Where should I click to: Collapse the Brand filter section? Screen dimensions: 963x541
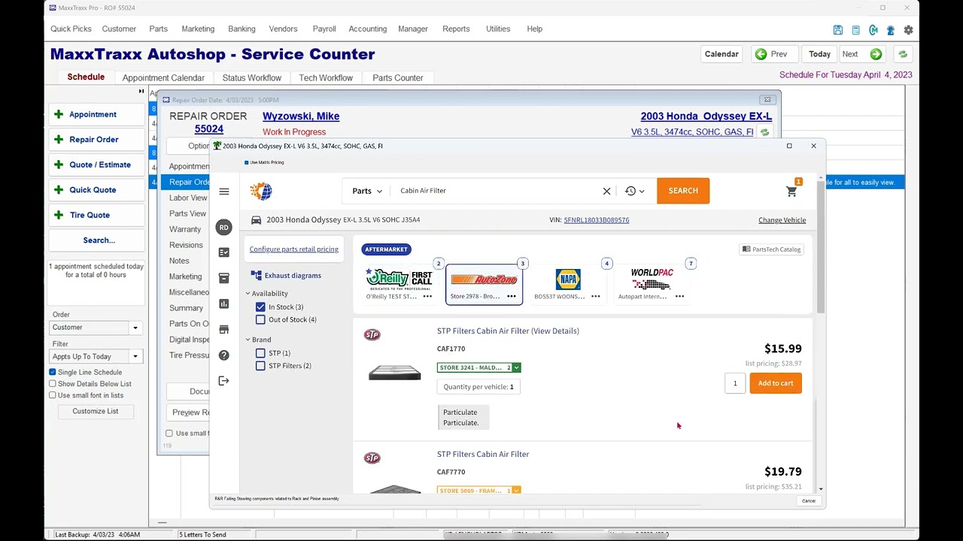pyautogui.click(x=248, y=340)
